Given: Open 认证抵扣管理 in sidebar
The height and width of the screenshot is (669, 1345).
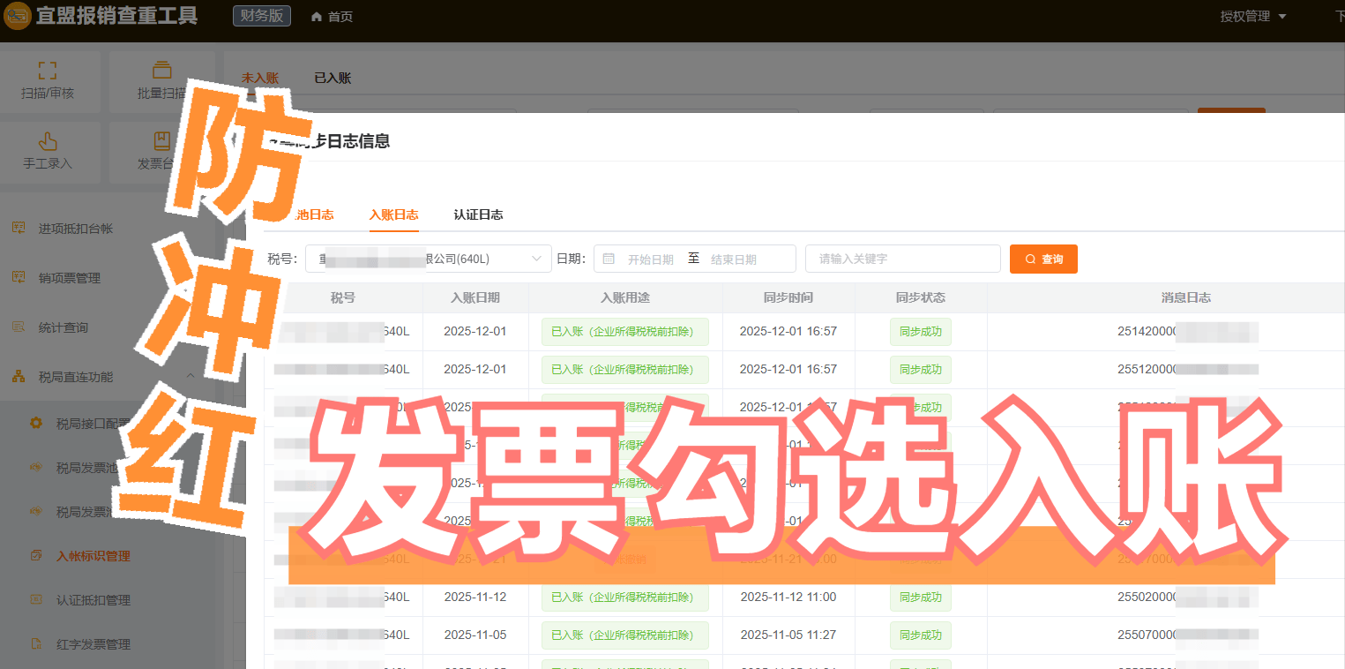Looking at the screenshot, I should [x=93, y=600].
